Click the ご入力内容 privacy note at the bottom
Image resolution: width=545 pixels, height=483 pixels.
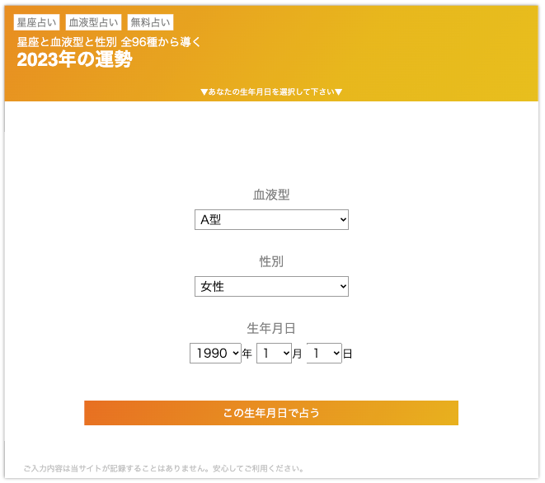tap(165, 469)
